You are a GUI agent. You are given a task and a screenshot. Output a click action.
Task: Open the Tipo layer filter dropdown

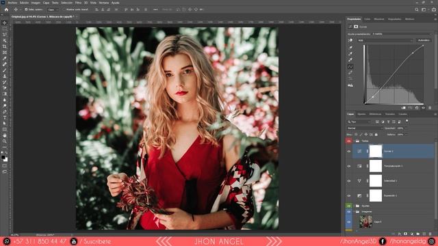click(359, 122)
